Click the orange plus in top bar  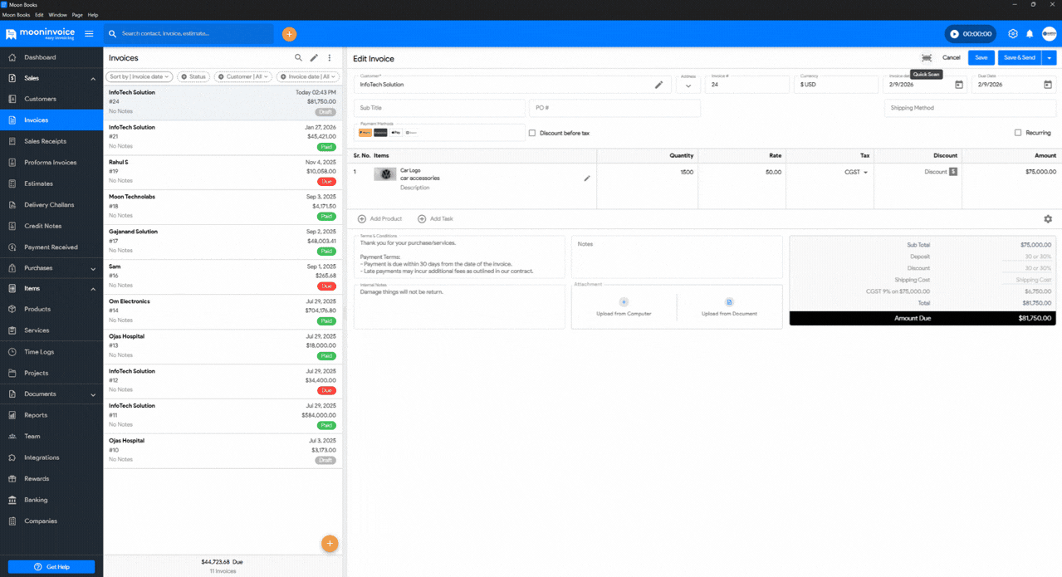[289, 34]
